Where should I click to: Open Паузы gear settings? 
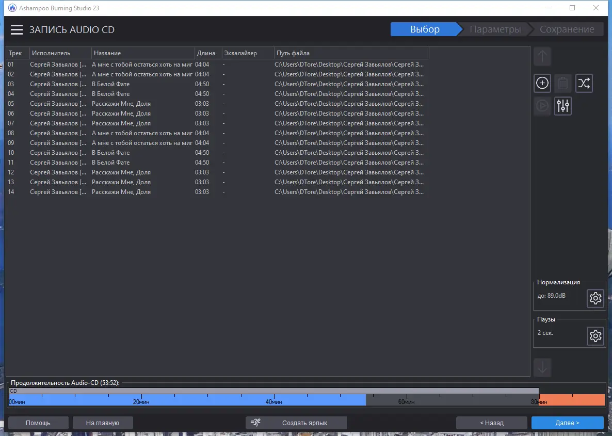[x=595, y=336]
